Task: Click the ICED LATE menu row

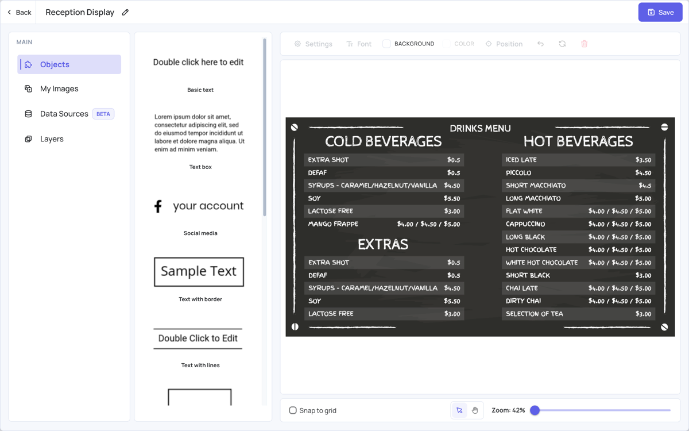Action: [x=578, y=160]
